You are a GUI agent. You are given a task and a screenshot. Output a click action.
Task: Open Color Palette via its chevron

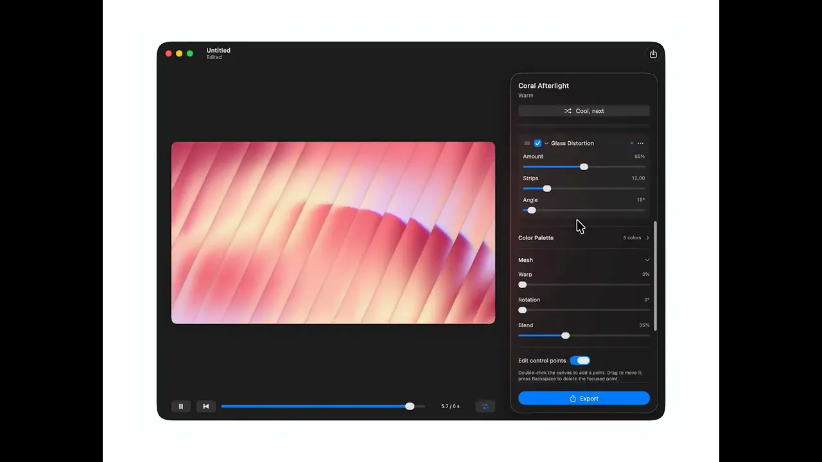[647, 237]
